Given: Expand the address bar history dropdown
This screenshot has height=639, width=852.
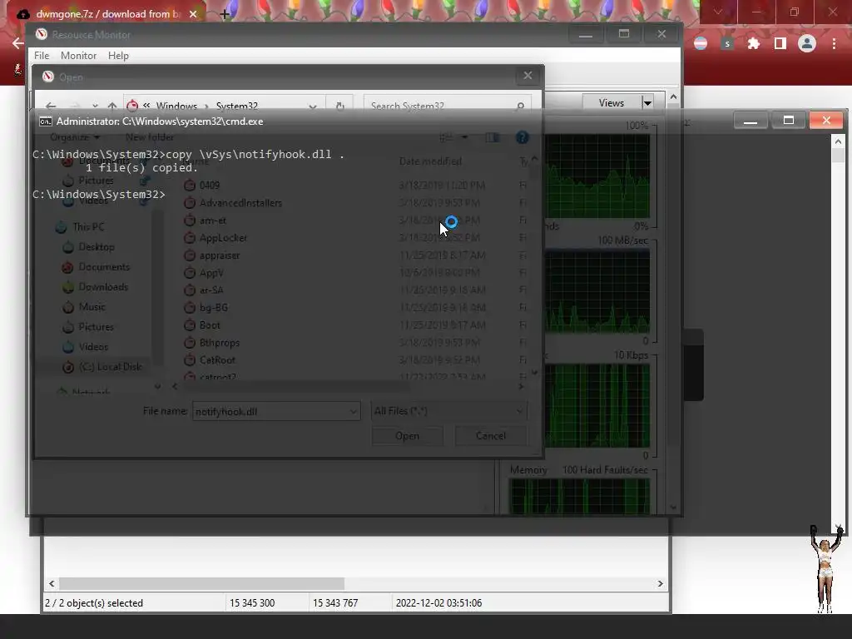Looking at the screenshot, I should tap(313, 106).
